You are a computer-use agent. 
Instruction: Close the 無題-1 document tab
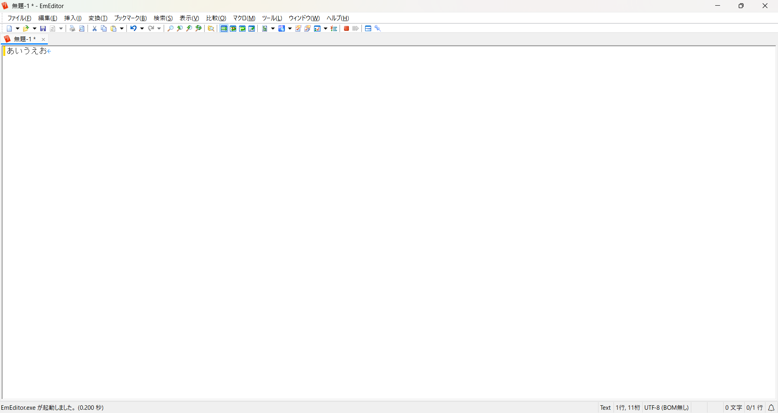point(43,39)
